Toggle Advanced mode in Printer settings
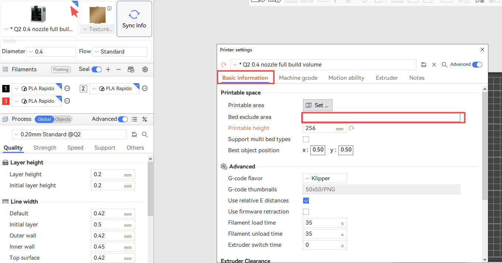 (x=477, y=65)
